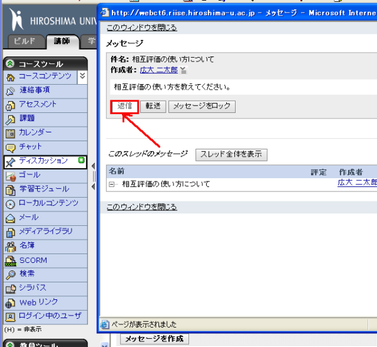Click the Hiroshima University logo

coord(16,19)
